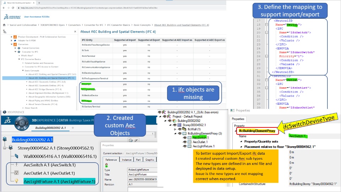Open About AEC Geometric Entities (IFC 4)
This screenshot has width=341, height=192.
pyautogui.click(x=46, y=86)
